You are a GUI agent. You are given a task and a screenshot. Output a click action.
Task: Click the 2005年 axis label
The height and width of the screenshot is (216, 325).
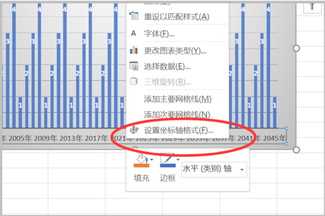click(20, 139)
